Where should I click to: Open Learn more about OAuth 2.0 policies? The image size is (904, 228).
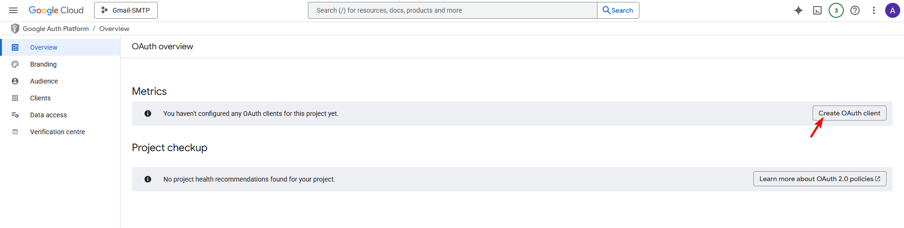coord(820,179)
